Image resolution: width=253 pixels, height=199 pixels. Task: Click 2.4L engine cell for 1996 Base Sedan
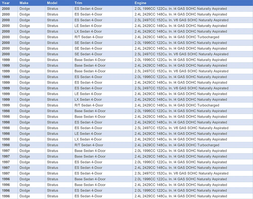point(193,185)
